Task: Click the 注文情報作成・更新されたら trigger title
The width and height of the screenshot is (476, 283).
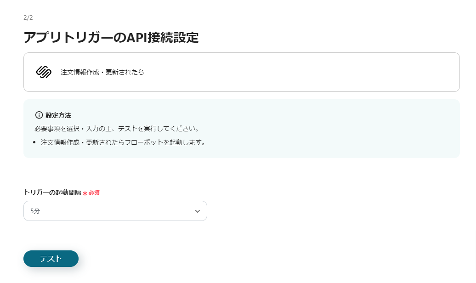Action: (102, 72)
